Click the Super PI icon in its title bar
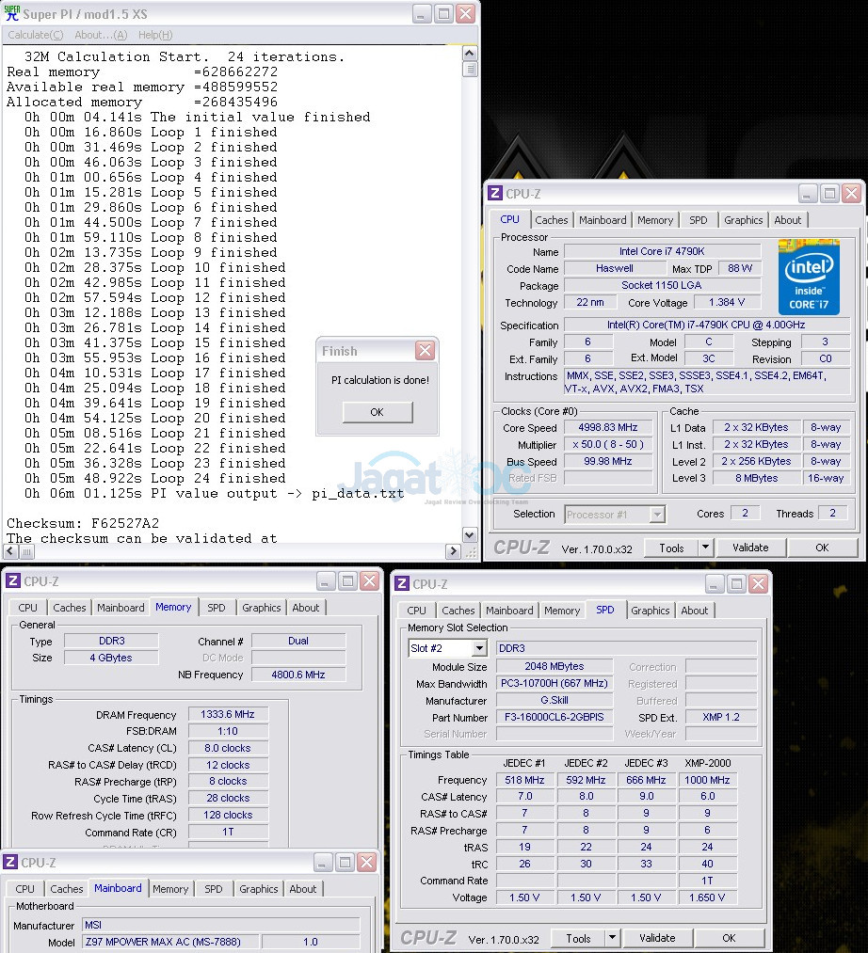Viewport: 868px width, 953px height. pyautogui.click(x=11, y=14)
